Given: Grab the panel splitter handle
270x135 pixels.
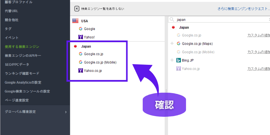Looking at the screenshot, I should [x=166, y=91].
